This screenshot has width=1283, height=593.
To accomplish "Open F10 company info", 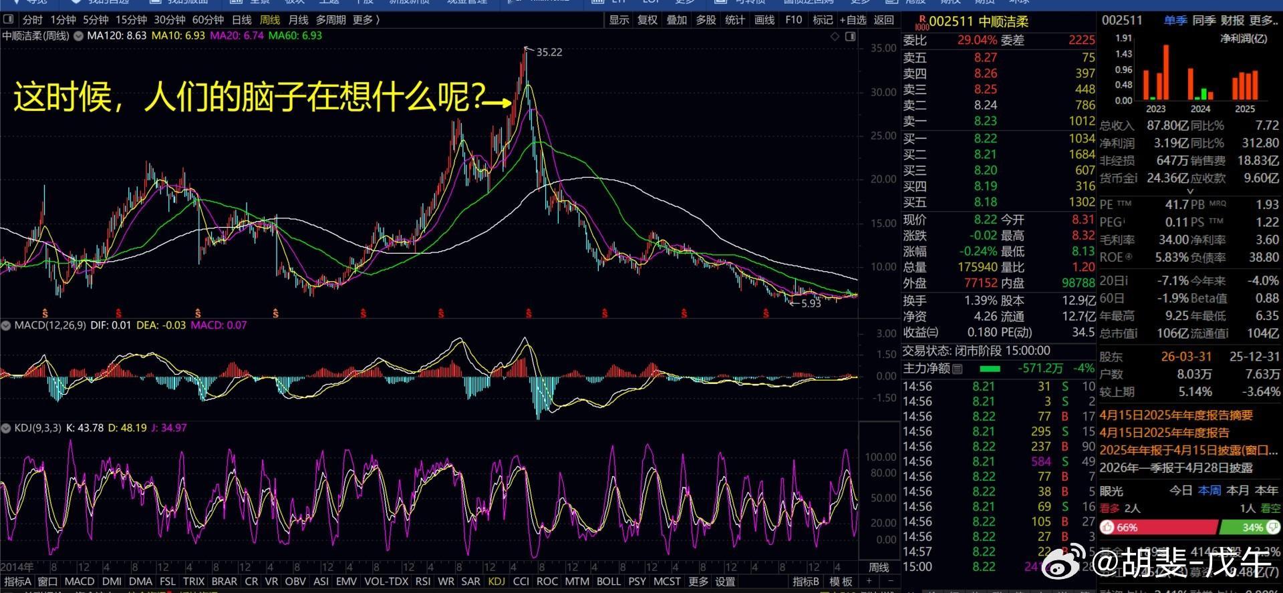I will coord(794,20).
